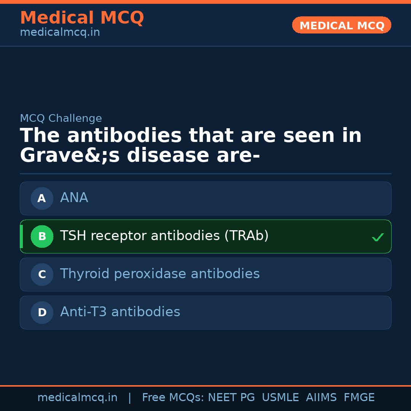Viewport: 411px width, 411px height.
Task: Click the Free MCQs footer text
Action: [x=173, y=398]
